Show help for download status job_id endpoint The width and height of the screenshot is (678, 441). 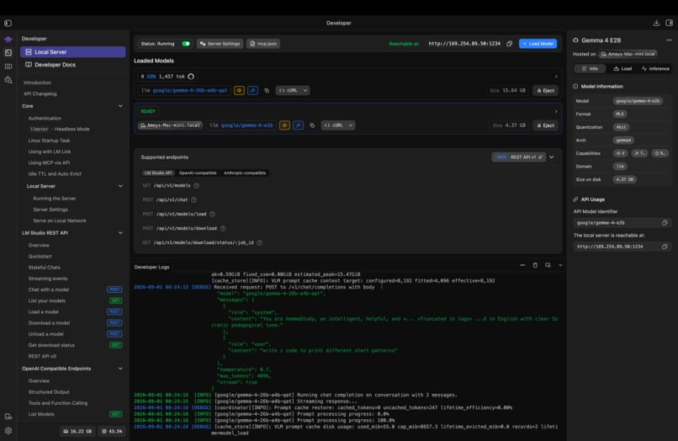[259, 242]
